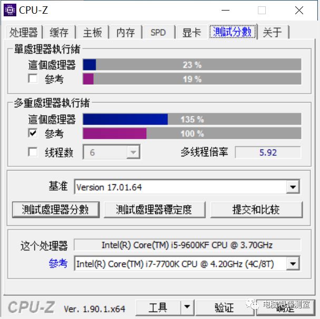Click the CPU-Z app icon in title bar
320x319 pixels.
pos(9,10)
